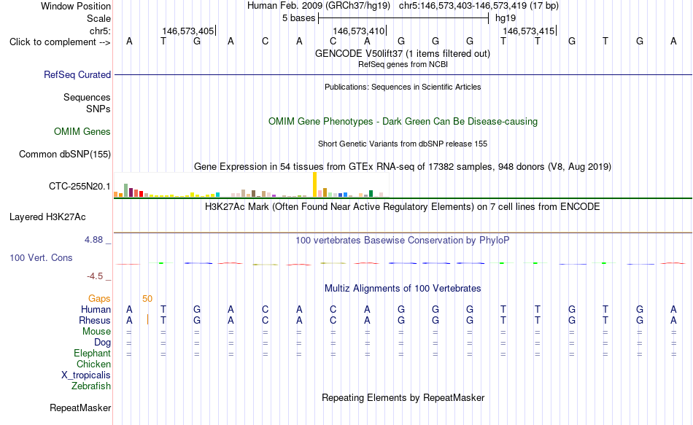The height and width of the screenshot is (425, 693).
Task: Click the 146,573,405 coordinate marker
Action: (x=188, y=31)
